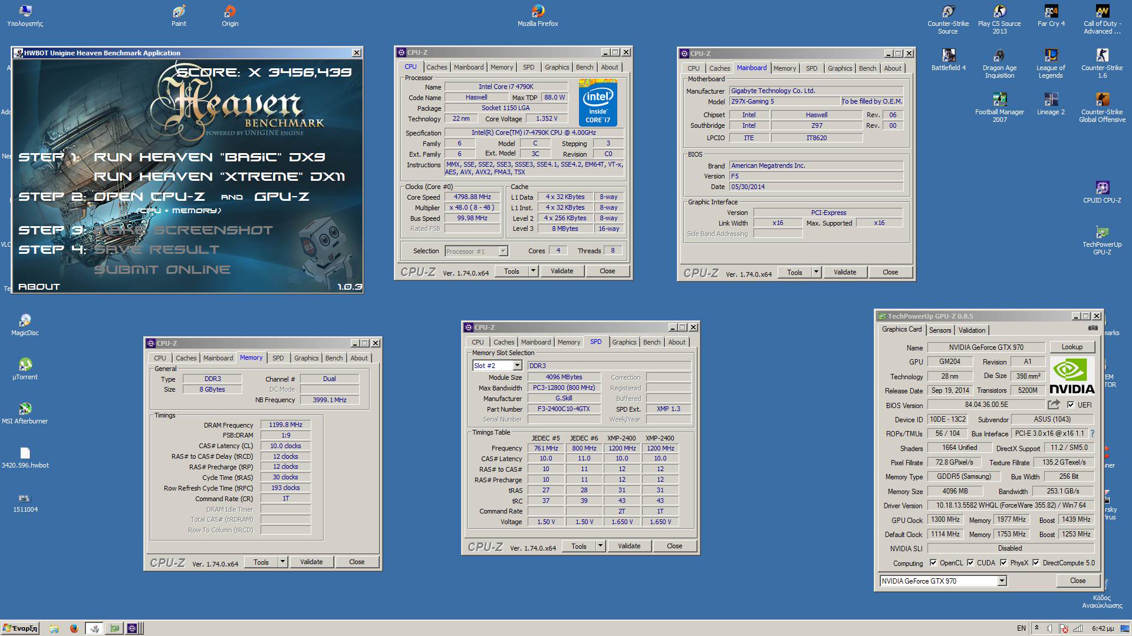Click Action Center flag tray icon
Image resolution: width=1132 pixels, height=636 pixels.
click(1064, 628)
